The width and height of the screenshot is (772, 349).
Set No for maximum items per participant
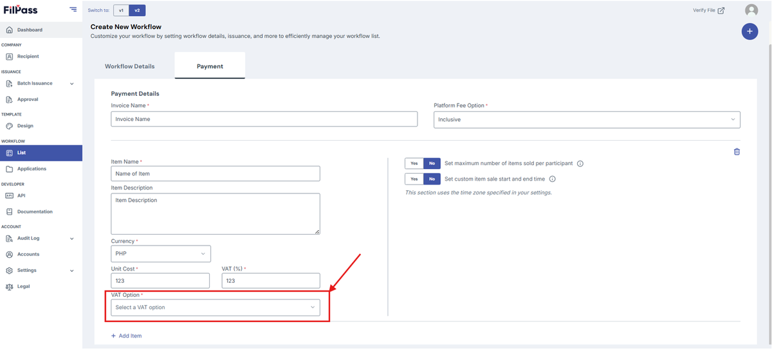tap(432, 163)
